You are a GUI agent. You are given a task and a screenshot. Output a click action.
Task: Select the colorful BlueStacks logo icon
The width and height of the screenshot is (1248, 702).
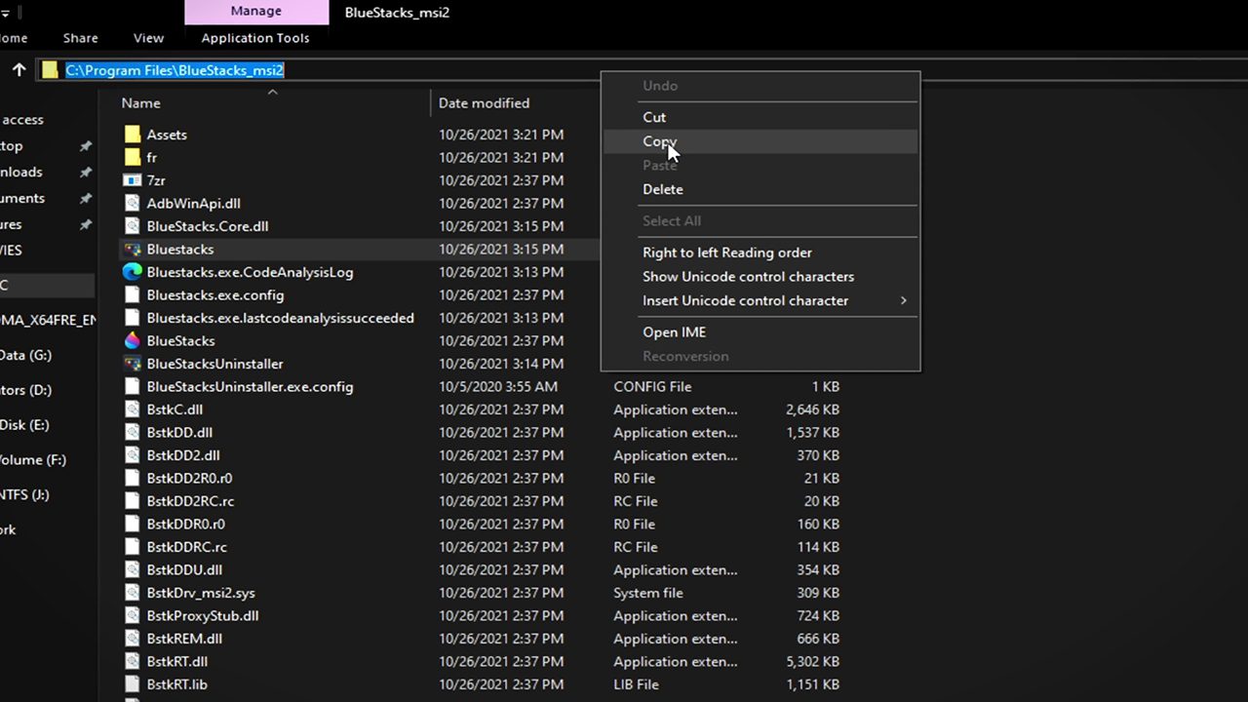pos(133,340)
